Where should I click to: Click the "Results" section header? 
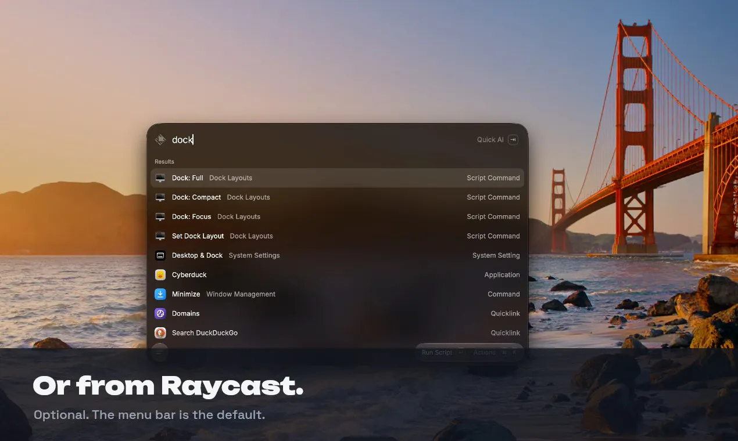pyautogui.click(x=164, y=161)
